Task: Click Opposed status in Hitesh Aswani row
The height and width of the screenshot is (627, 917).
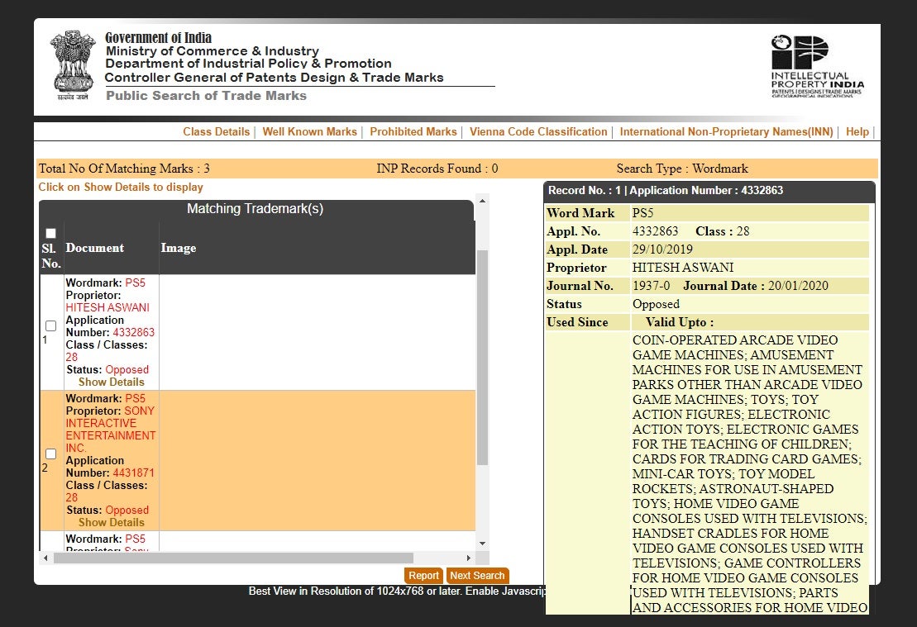Action: pyautogui.click(x=127, y=370)
